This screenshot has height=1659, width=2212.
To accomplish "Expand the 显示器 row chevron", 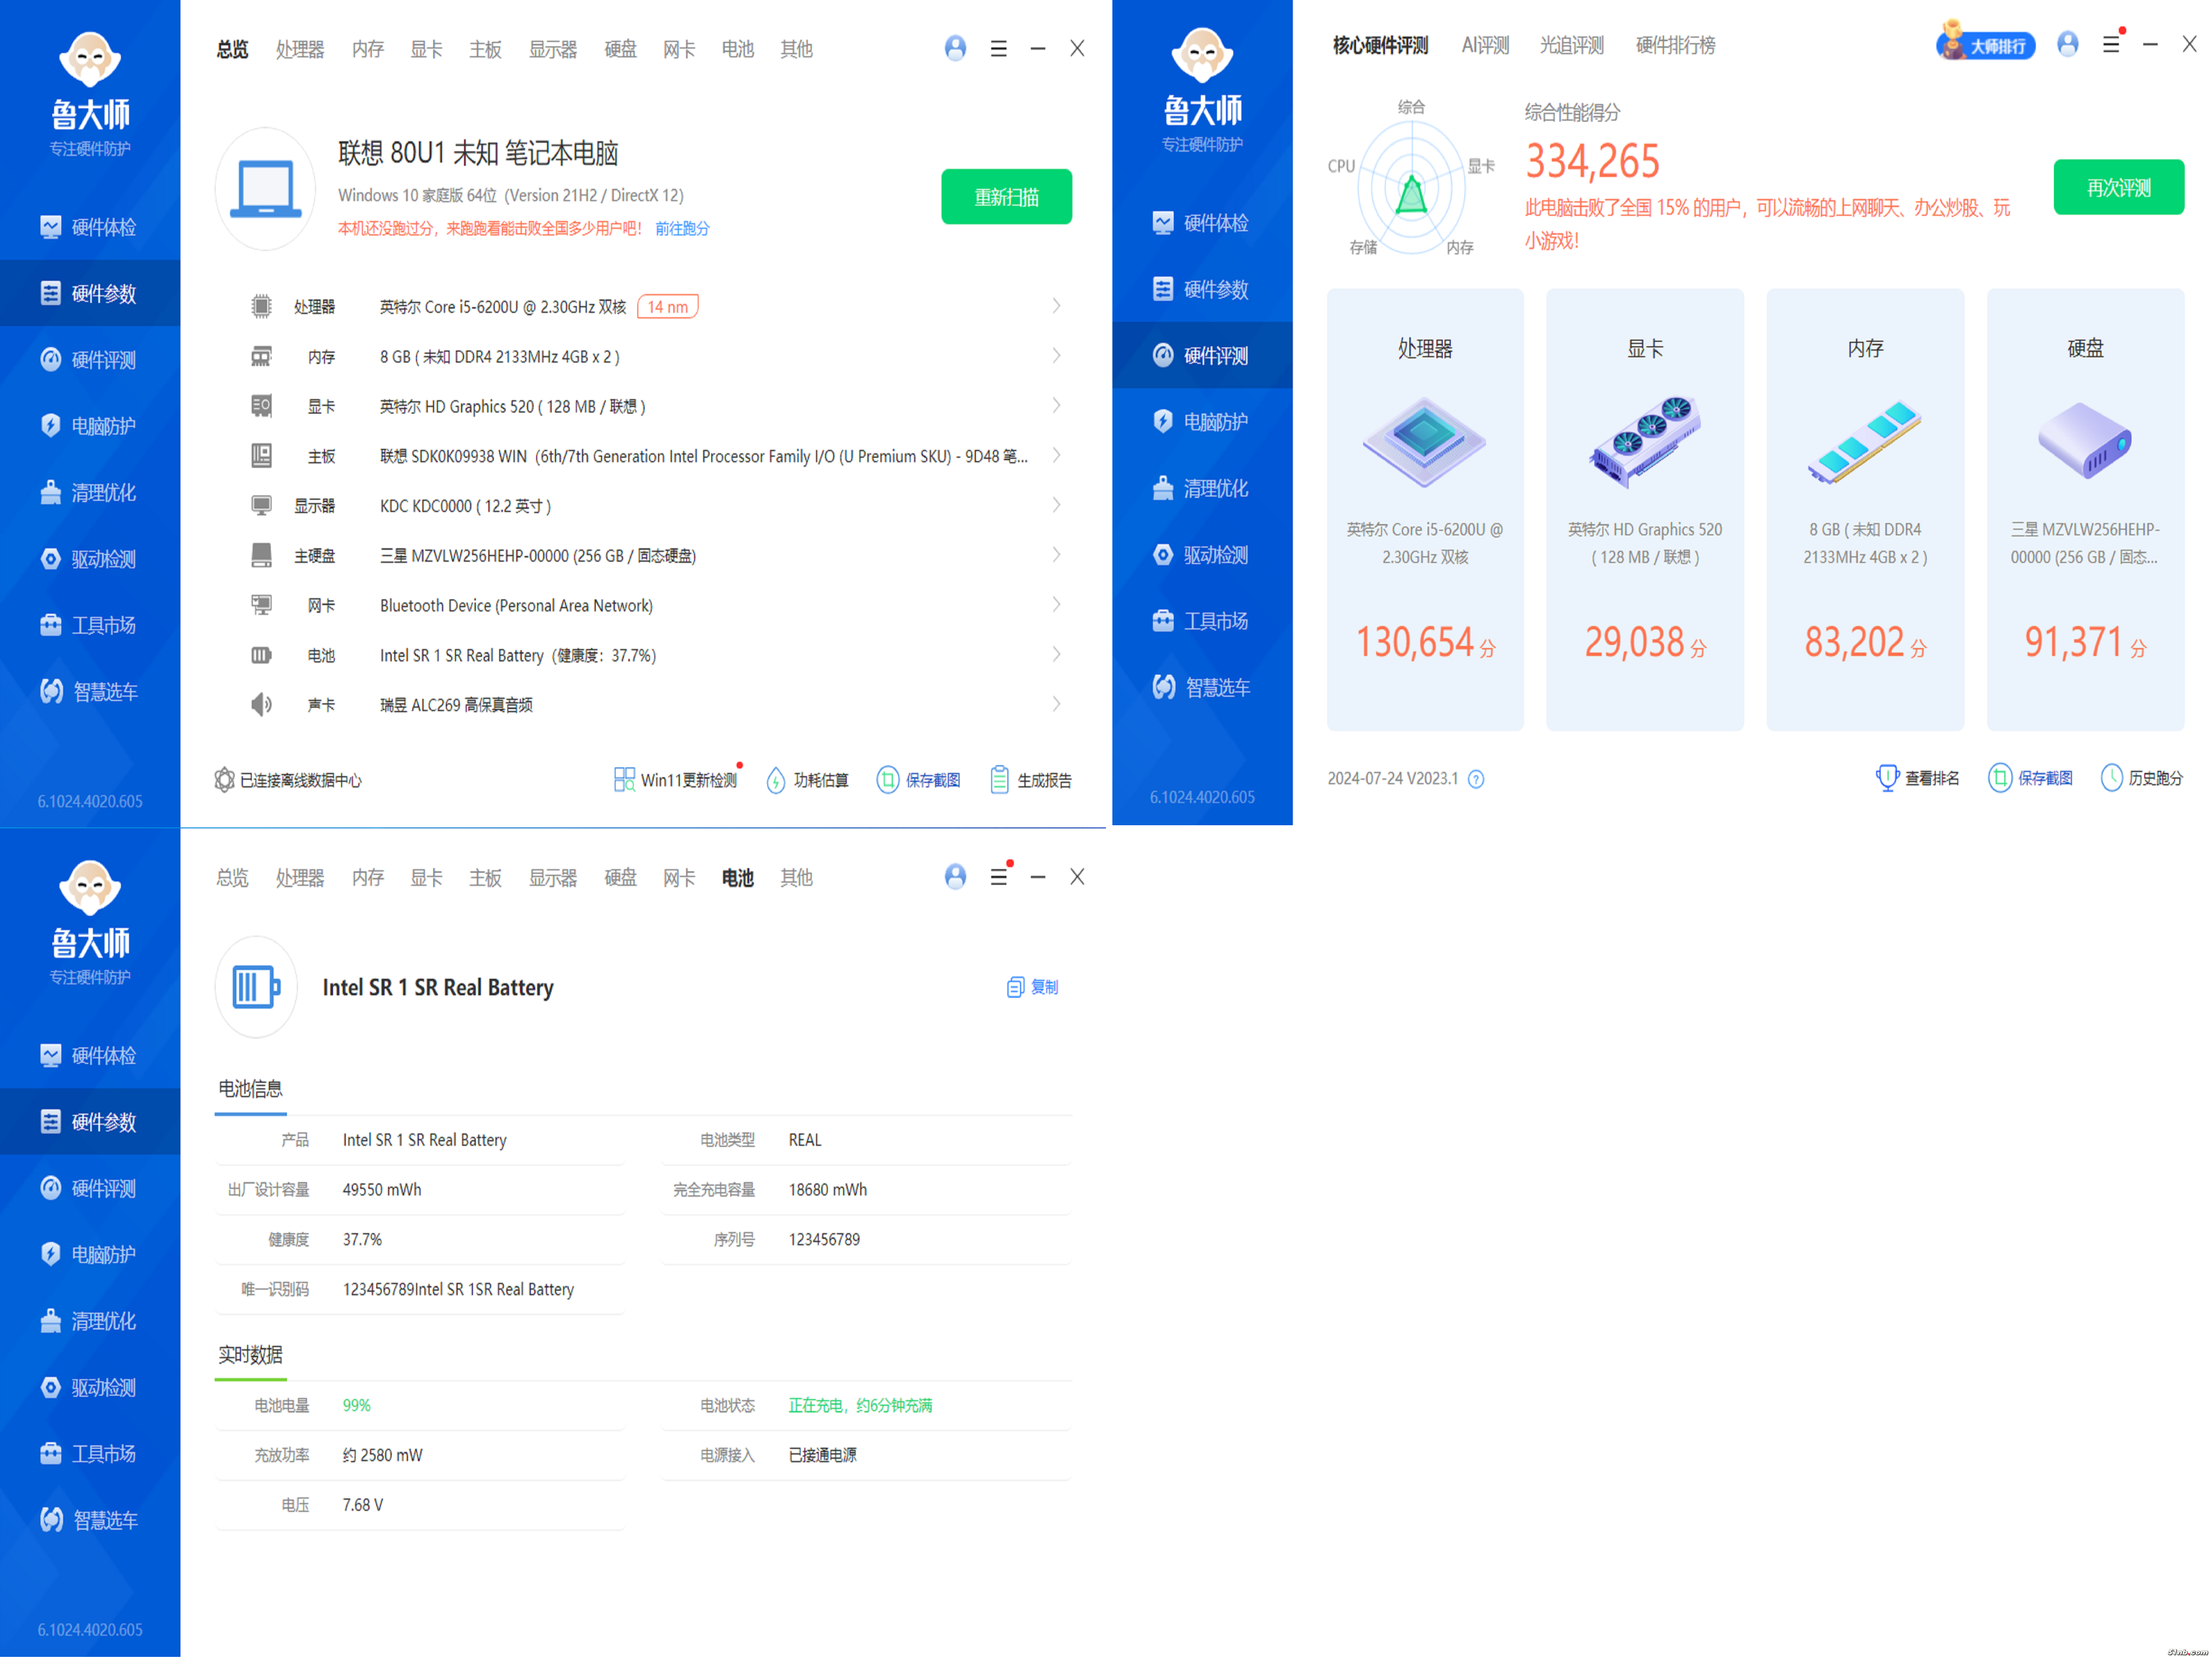I will 1056,505.
